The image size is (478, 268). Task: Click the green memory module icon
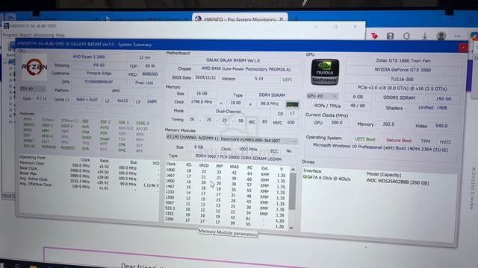pos(292,104)
